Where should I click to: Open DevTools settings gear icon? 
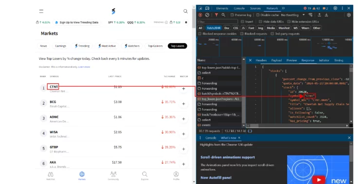pyautogui.click(x=335, y=8)
